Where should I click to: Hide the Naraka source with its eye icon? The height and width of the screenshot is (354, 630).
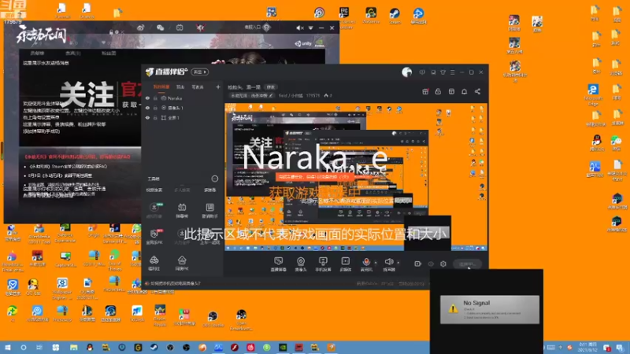click(x=147, y=98)
